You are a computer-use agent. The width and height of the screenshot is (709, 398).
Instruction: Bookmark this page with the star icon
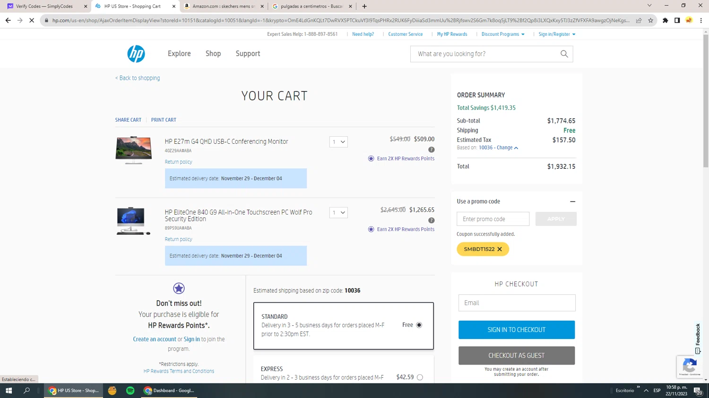click(x=651, y=20)
